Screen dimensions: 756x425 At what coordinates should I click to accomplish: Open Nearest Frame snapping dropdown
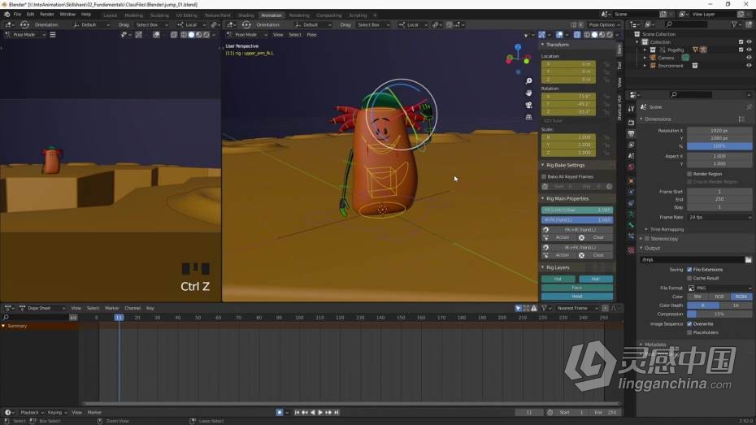[x=576, y=309]
